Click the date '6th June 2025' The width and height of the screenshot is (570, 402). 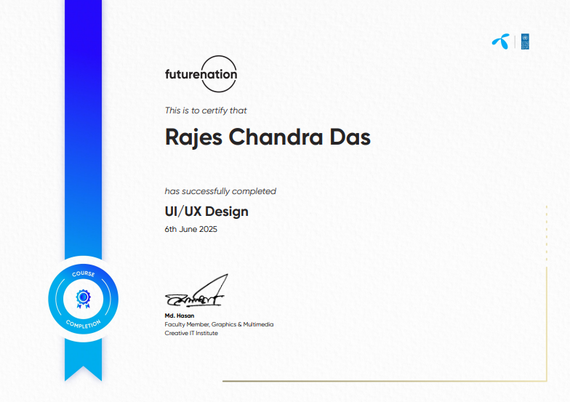tap(190, 229)
